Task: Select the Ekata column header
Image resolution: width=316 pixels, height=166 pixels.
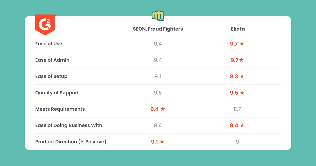Action: pos(238,29)
